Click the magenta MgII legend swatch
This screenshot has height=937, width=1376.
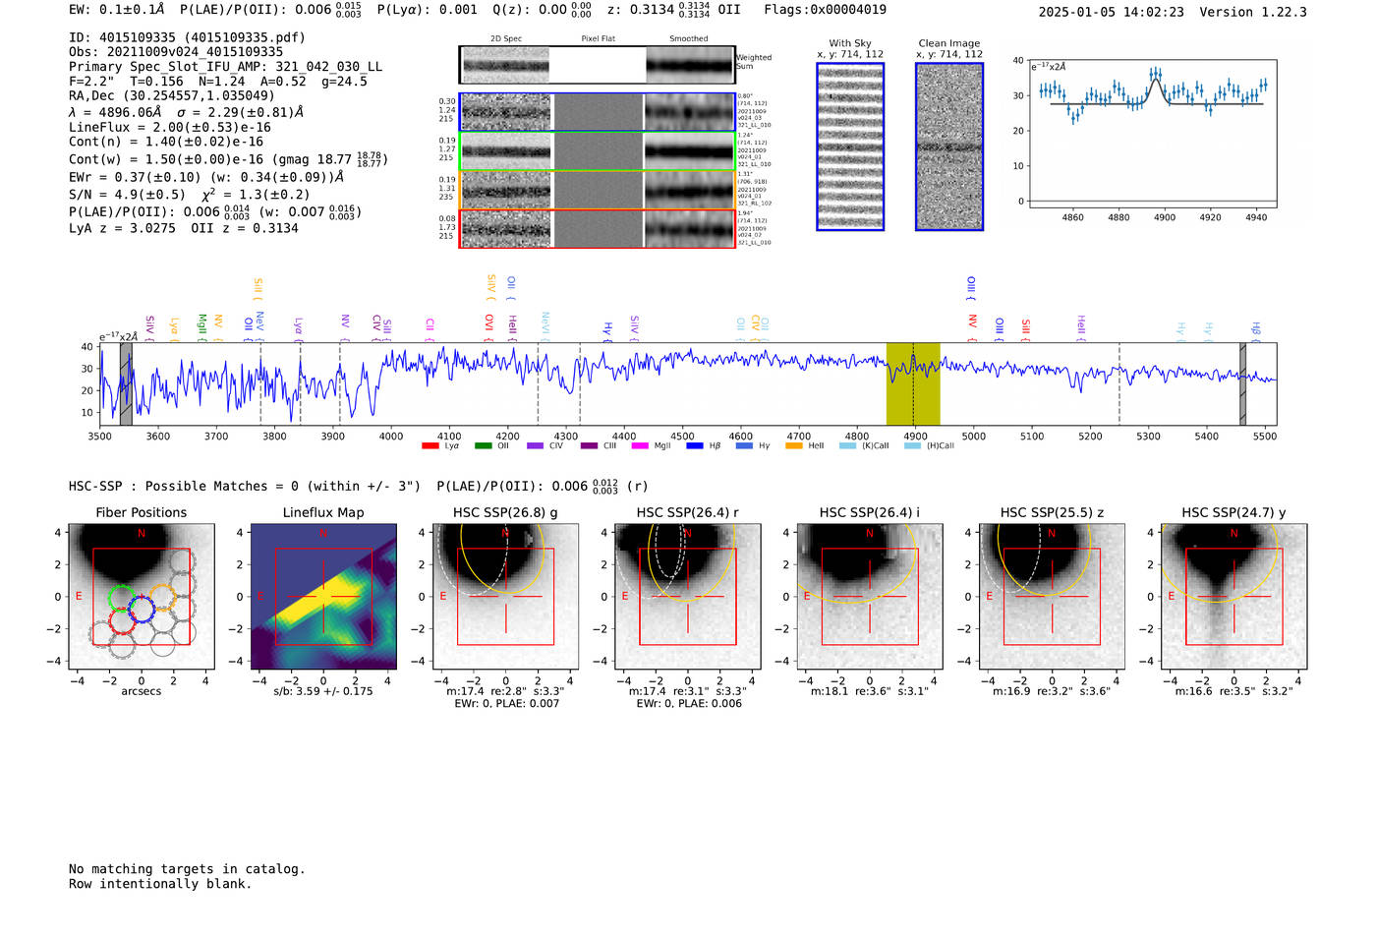(x=640, y=446)
